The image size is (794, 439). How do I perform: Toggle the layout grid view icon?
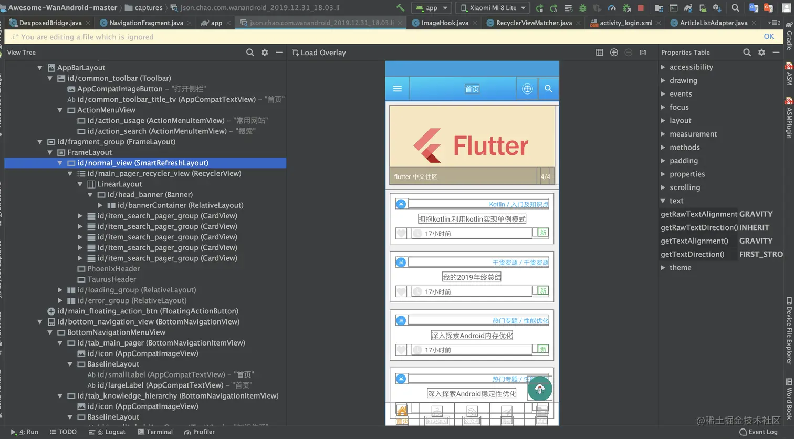[599, 53]
